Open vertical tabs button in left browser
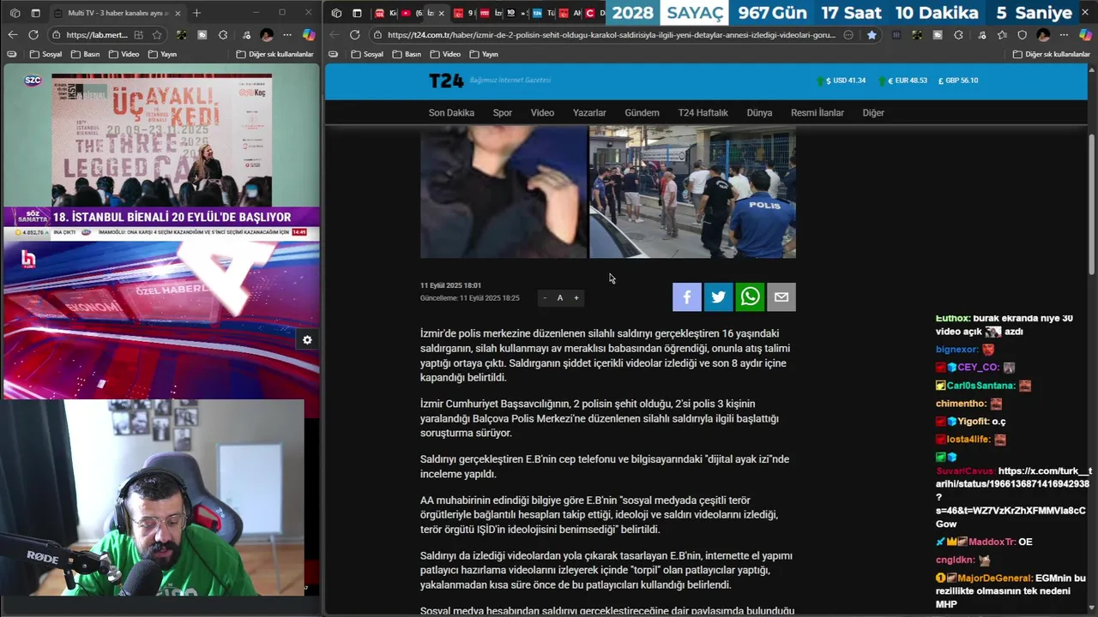The width and height of the screenshot is (1098, 617). (x=35, y=13)
